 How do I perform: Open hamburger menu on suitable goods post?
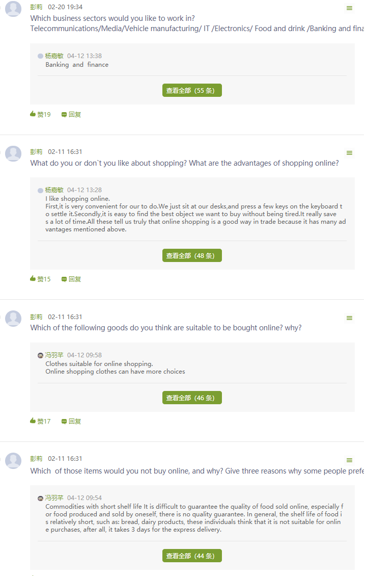349,318
